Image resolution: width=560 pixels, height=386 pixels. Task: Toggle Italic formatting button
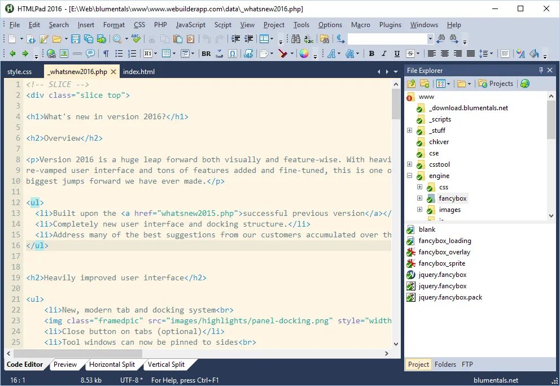click(x=384, y=54)
